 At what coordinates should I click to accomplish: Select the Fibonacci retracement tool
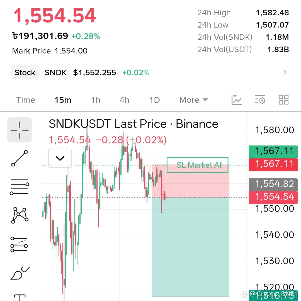coord(19,244)
